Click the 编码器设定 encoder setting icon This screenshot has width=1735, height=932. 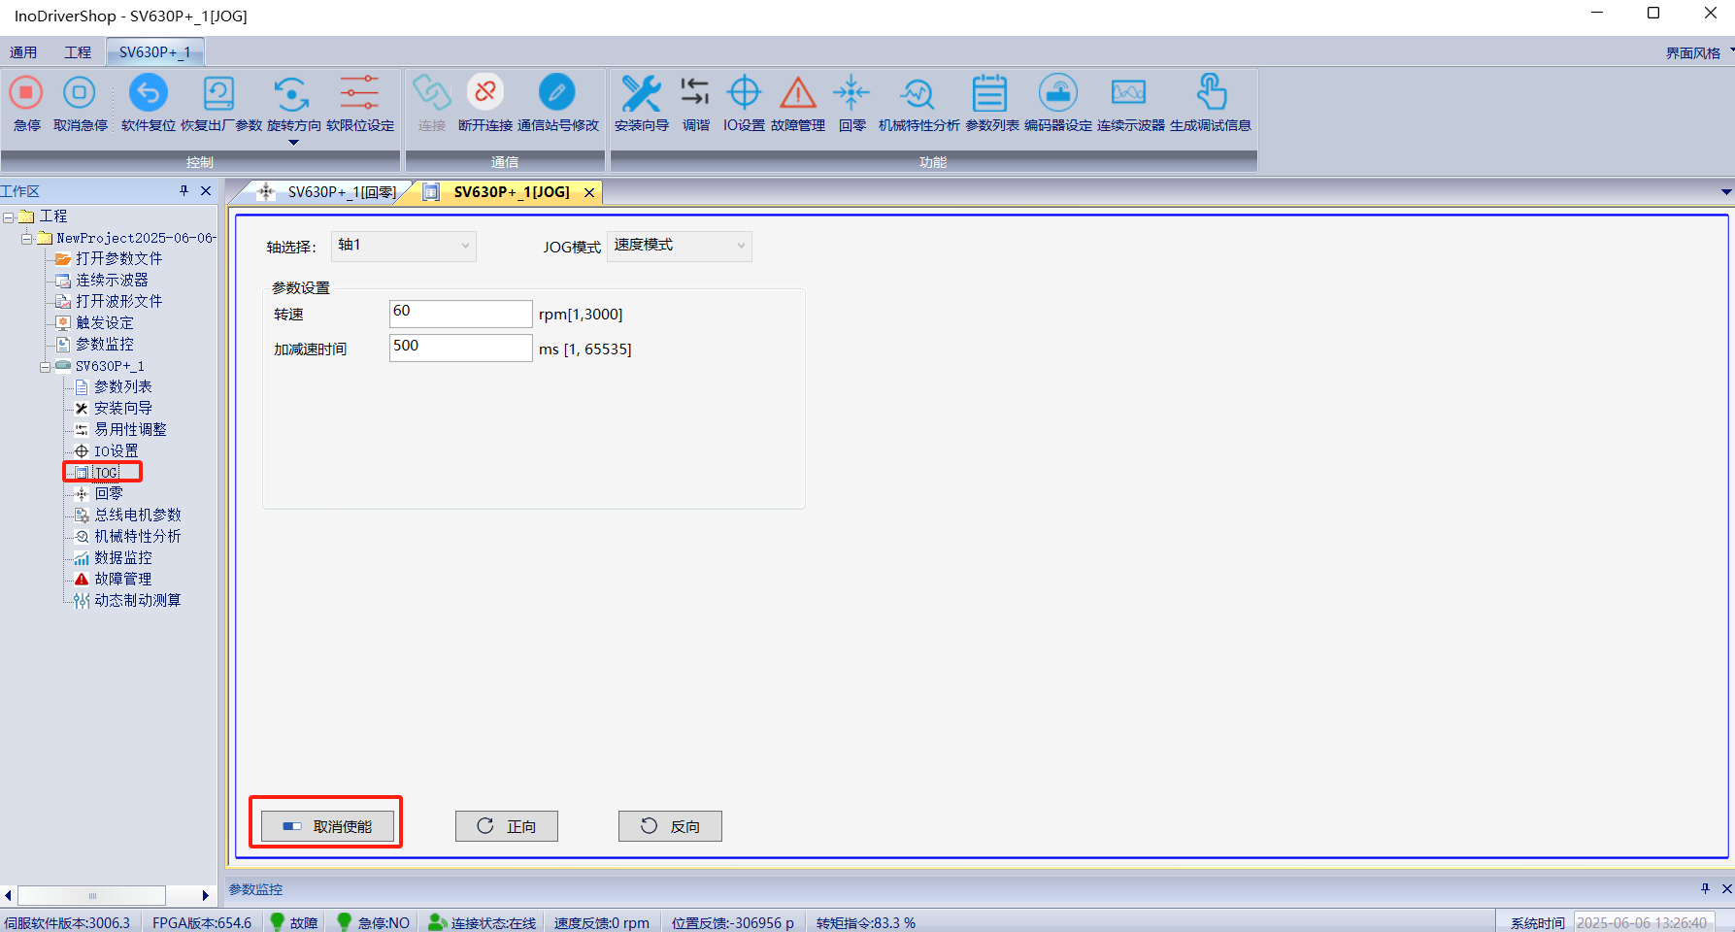(1057, 94)
